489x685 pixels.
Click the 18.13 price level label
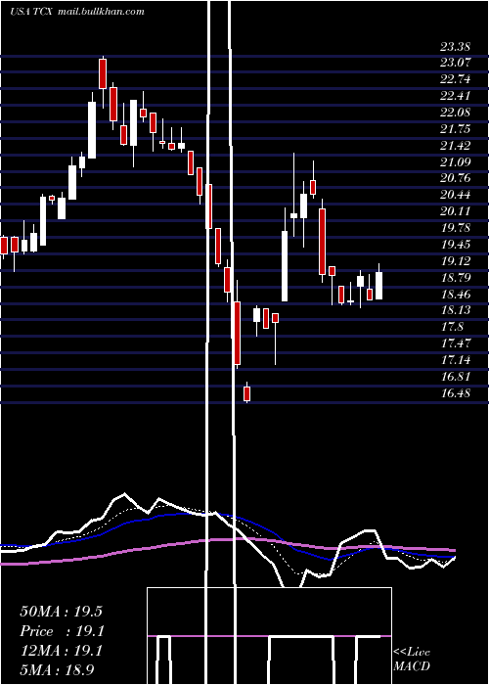click(455, 310)
